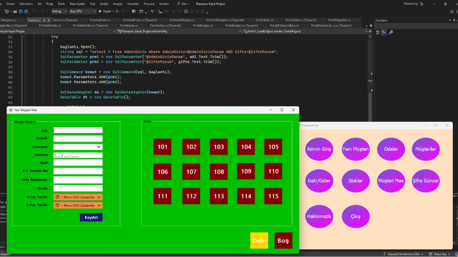Open the Hata Ayıkla menu
The width and height of the screenshot is (458, 257).
pyautogui.click(x=77, y=4)
